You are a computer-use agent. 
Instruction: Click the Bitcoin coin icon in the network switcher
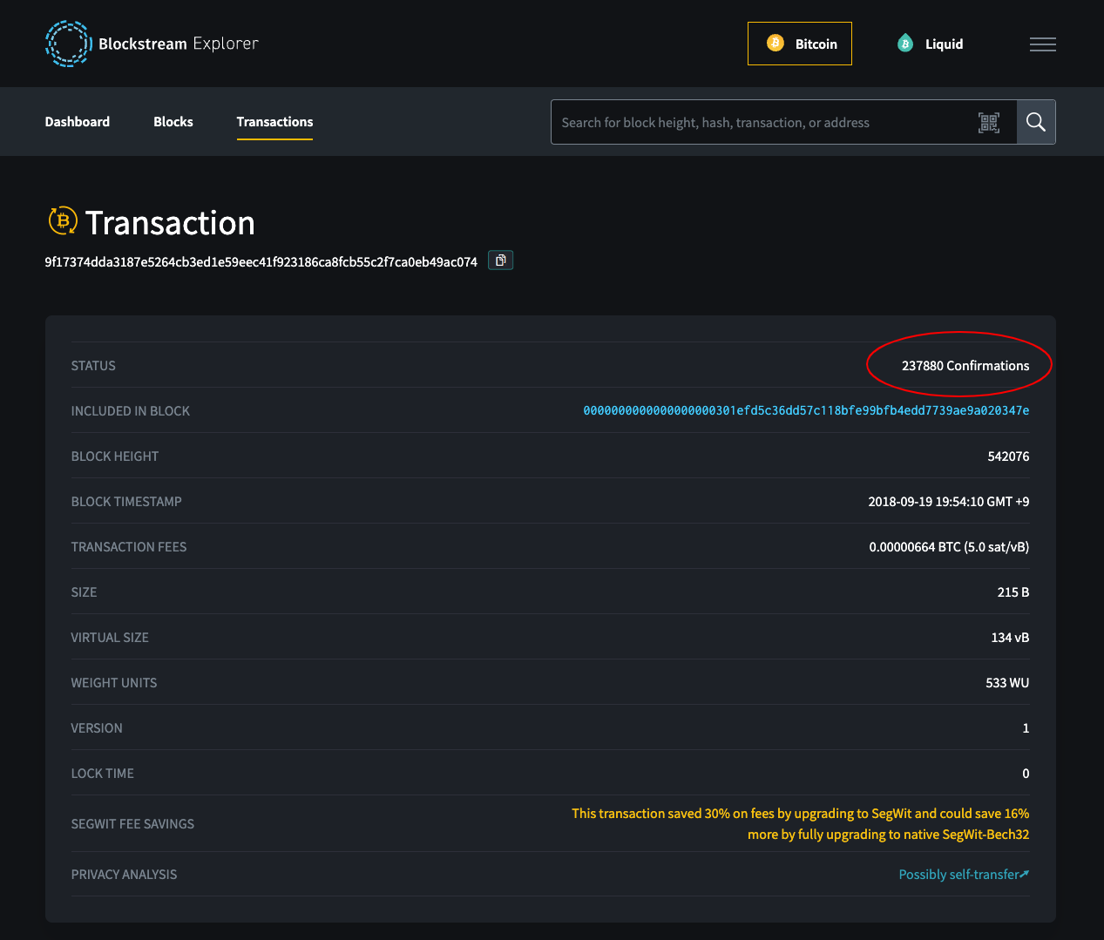click(x=775, y=42)
